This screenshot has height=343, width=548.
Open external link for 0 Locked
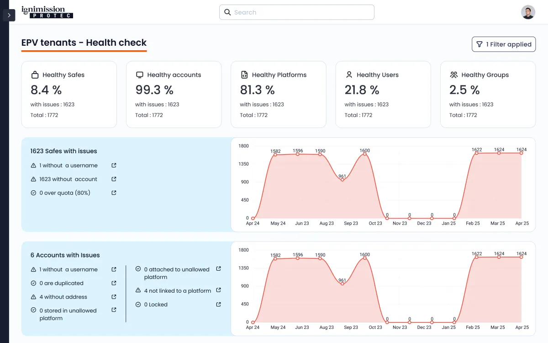(219, 304)
